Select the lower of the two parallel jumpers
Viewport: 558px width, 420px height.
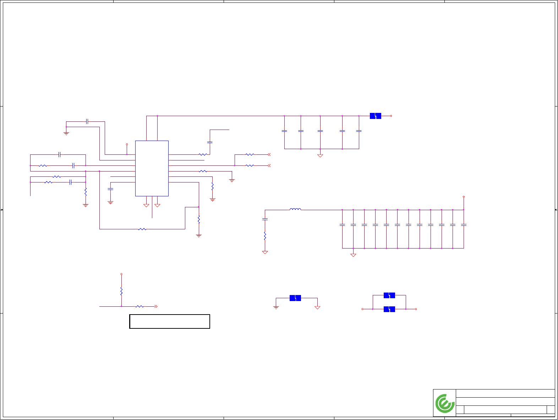pyautogui.click(x=389, y=309)
